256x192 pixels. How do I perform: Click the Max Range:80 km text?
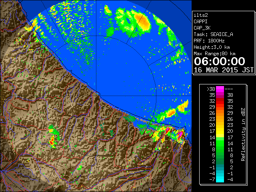pos(214,54)
